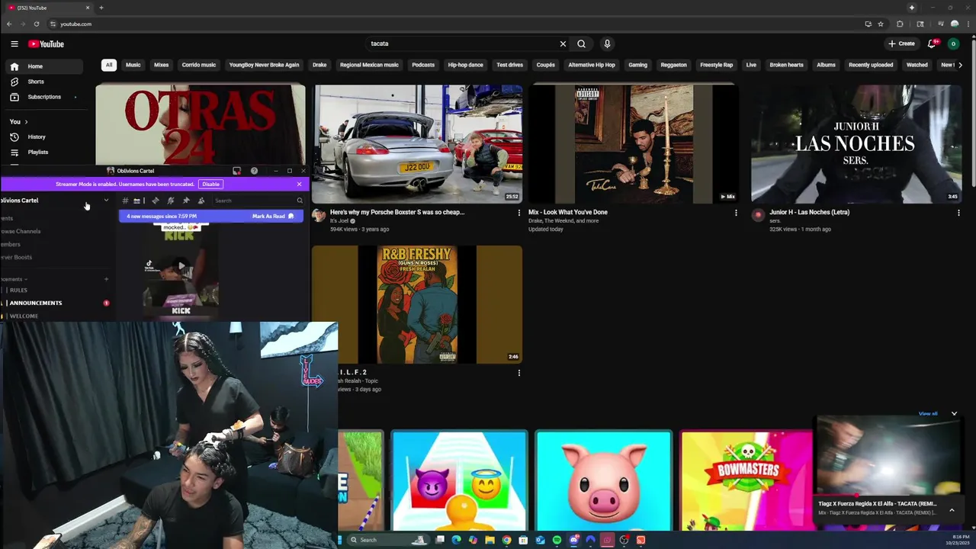Viewport: 976px width, 549px height.
Task: Open the YouTube account avatar menu
Action: tap(953, 43)
